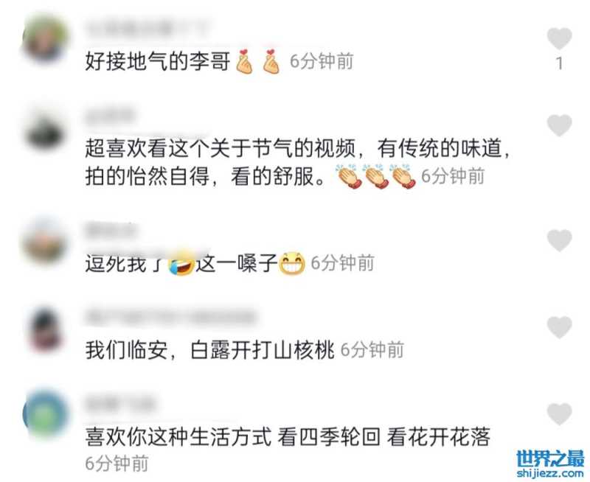Click username above '超喜欢看这个' comment
590x482 pixels.
click(x=110, y=116)
